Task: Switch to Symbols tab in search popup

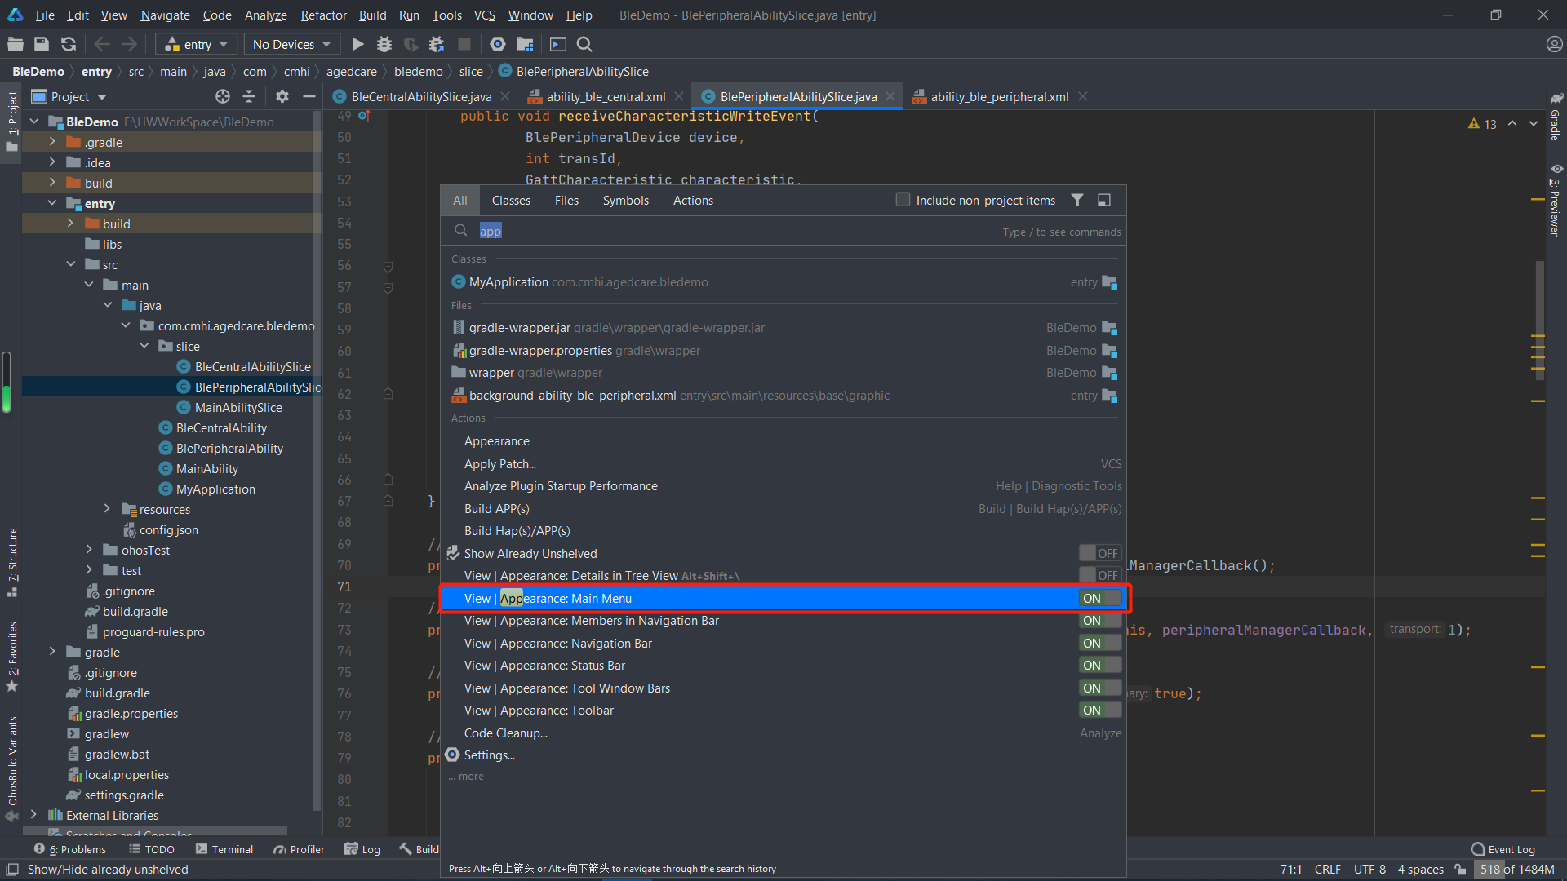Action: coord(626,200)
